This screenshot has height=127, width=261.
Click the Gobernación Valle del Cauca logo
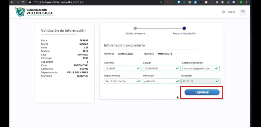tap(34, 12)
